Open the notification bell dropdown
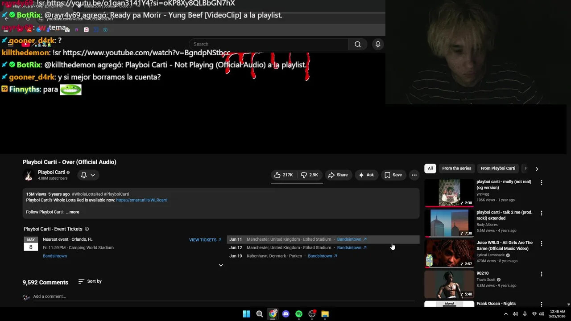This screenshot has width=571, height=321. (88, 175)
